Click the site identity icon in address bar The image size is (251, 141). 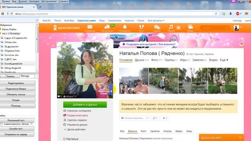pos(11,14)
